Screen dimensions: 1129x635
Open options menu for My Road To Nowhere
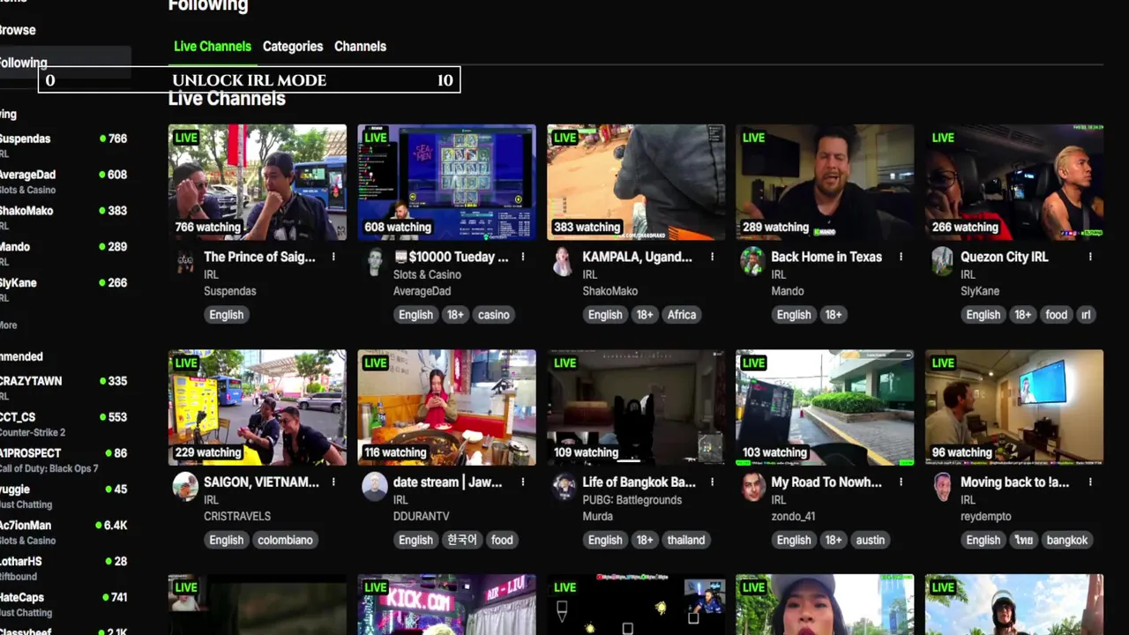901,482
